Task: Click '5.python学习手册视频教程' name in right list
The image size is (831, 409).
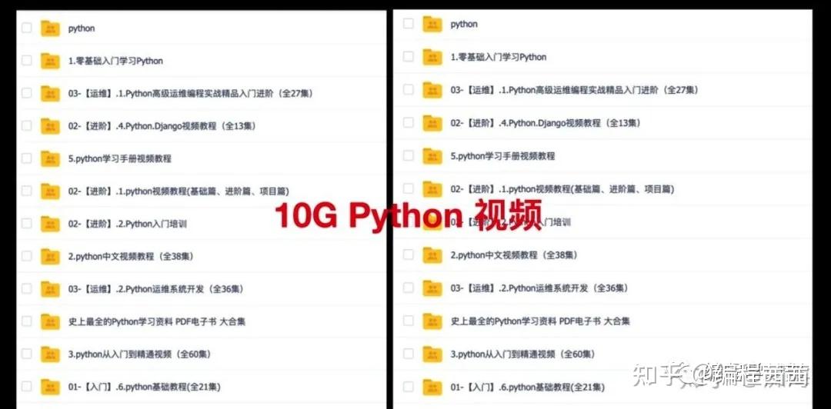Action: pyautogui.click(x=502, y=156)
